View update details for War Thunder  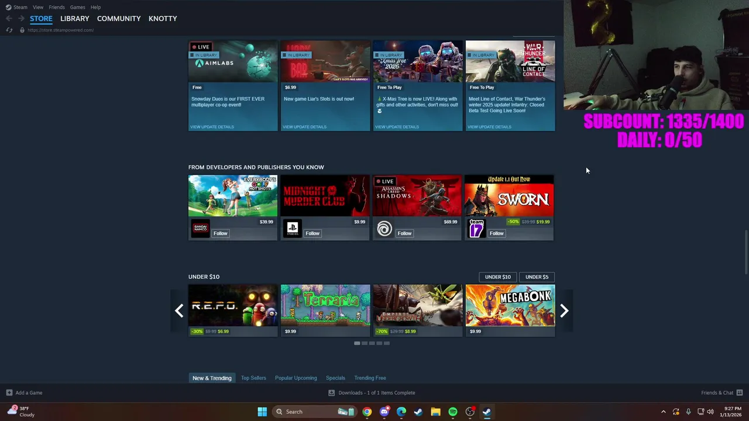(x=489, y=127)
